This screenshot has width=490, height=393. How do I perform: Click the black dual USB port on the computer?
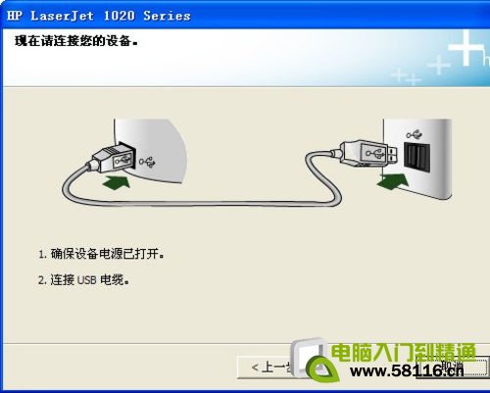pyautogui.click(x=416, y=158)
